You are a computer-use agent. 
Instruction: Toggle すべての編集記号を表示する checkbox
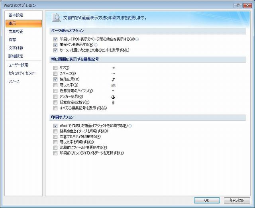pyautogui.click(x=55, y=108)
